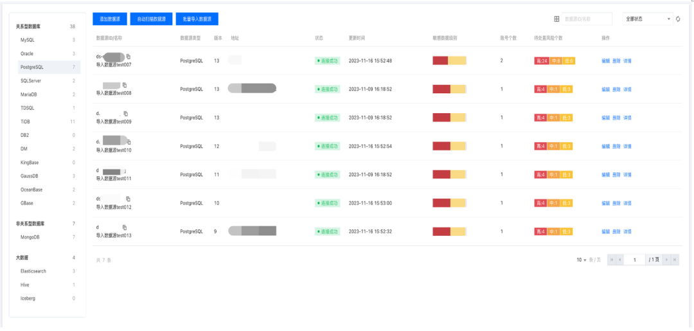
Task: Copy the ID of 导入数据源test009
Action: click(x=126, y=114)
